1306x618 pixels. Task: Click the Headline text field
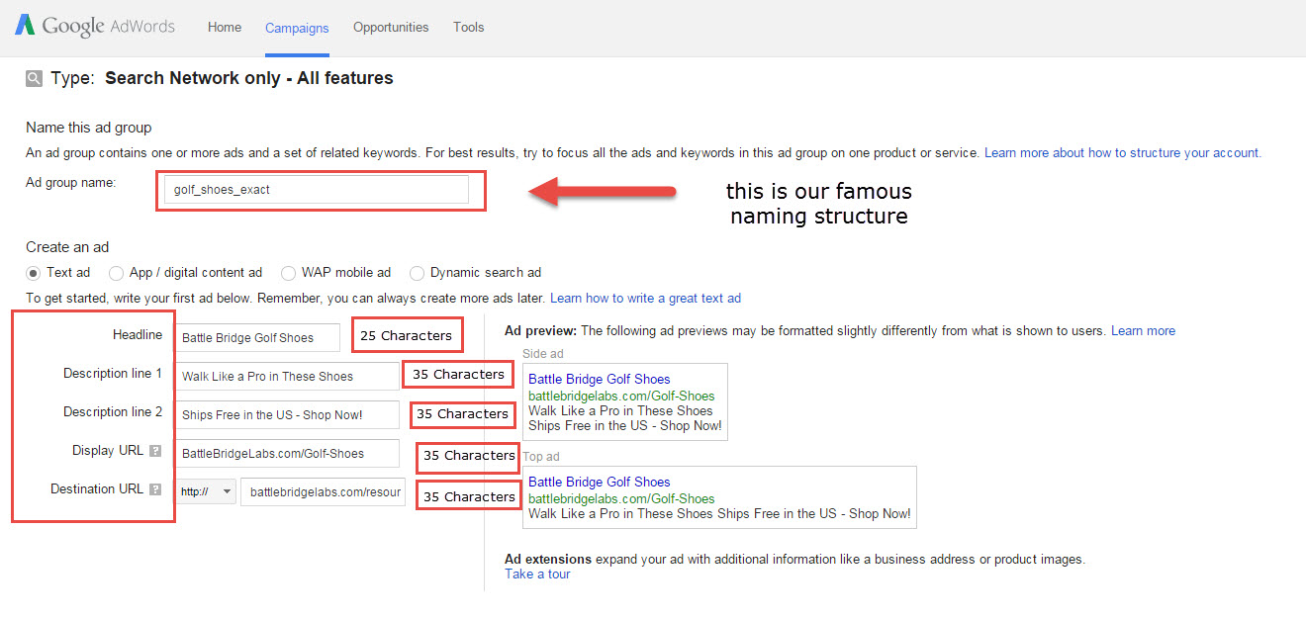pyautogui.click(x=257, y=337)
